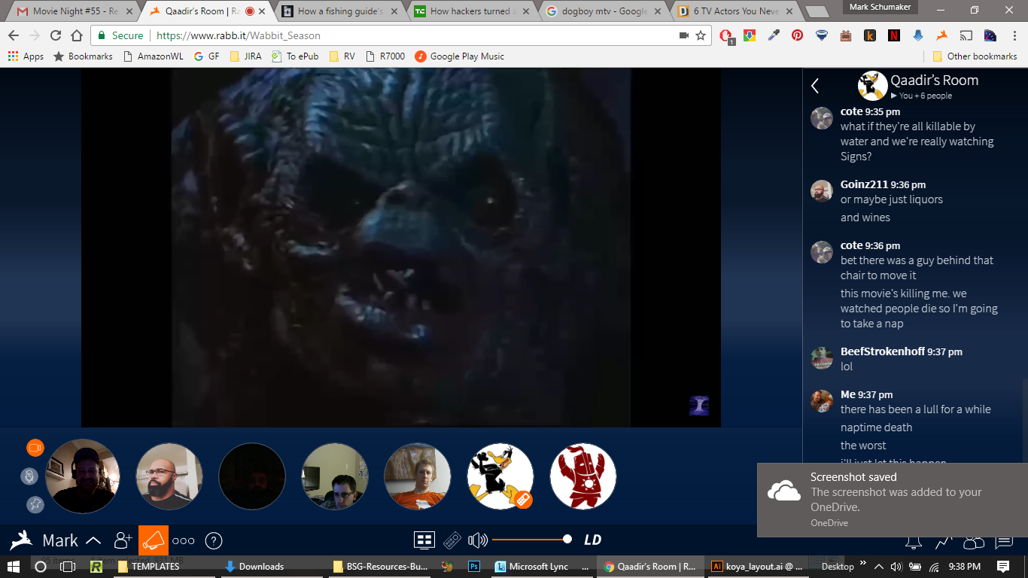
Task: Select Mark's webcam bubble
Action: pos(83,476)
